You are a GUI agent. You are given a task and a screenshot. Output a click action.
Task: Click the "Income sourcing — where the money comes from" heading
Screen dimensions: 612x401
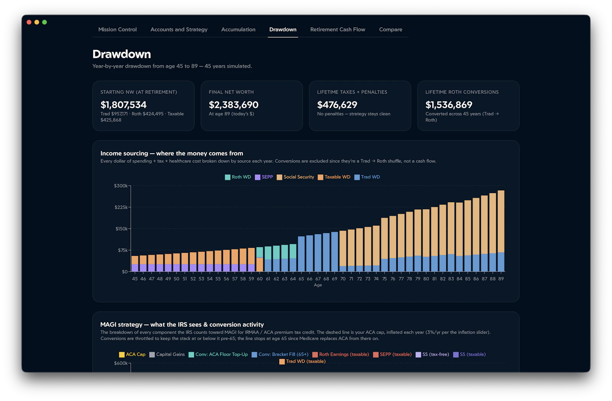coord(172,153)
